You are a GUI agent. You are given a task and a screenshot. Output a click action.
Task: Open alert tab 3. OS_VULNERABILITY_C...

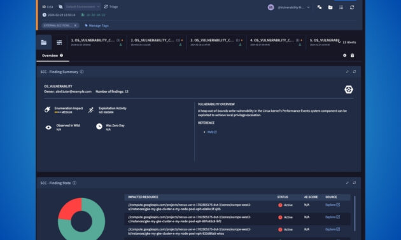point(216,42)
